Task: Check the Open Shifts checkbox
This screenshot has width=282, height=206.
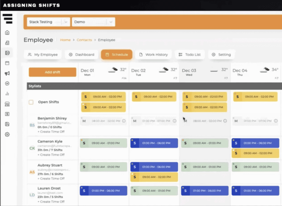Action: point(31,102)
